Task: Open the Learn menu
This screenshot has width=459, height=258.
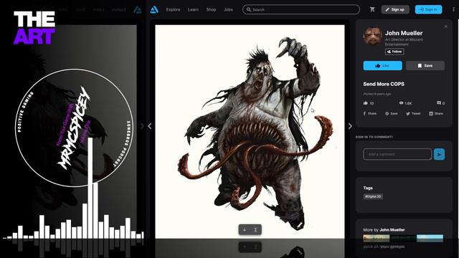Action: click(193, 9)
